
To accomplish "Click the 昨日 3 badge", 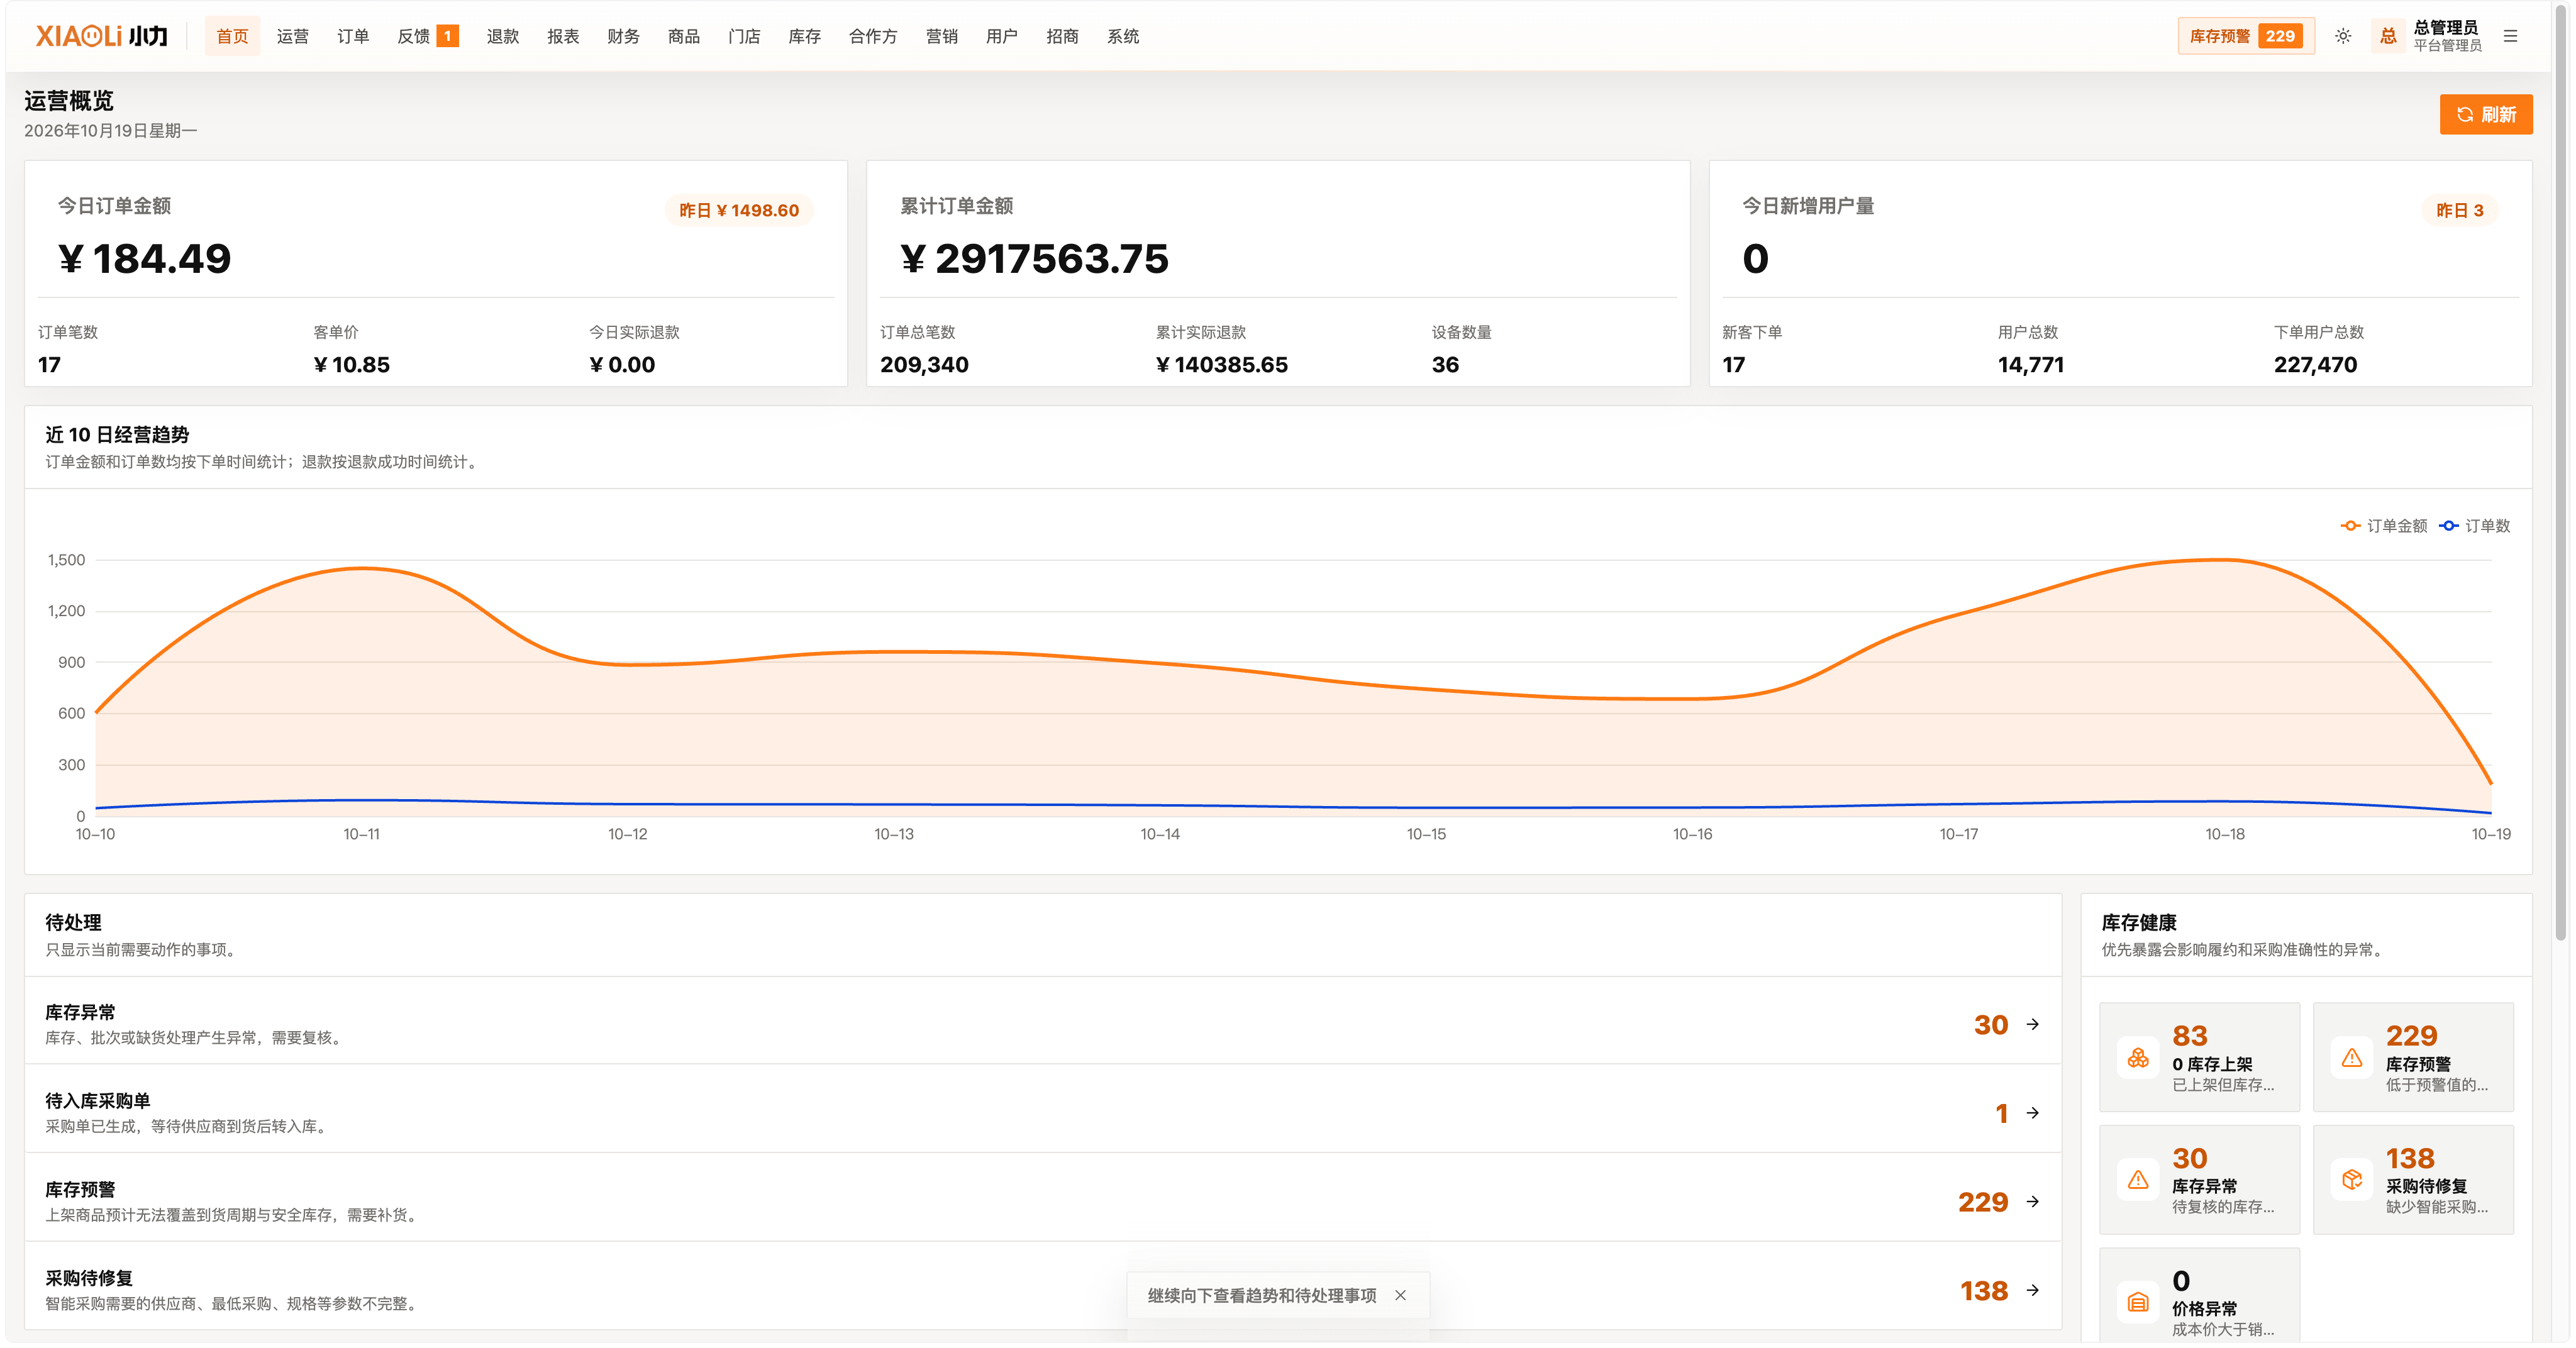I will pos(2459,210).
